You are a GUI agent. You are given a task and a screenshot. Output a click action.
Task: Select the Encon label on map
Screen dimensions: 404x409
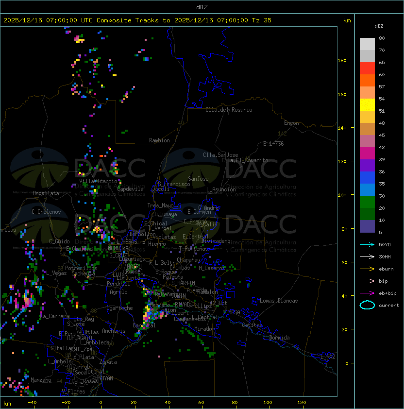(x=291, y=123)
